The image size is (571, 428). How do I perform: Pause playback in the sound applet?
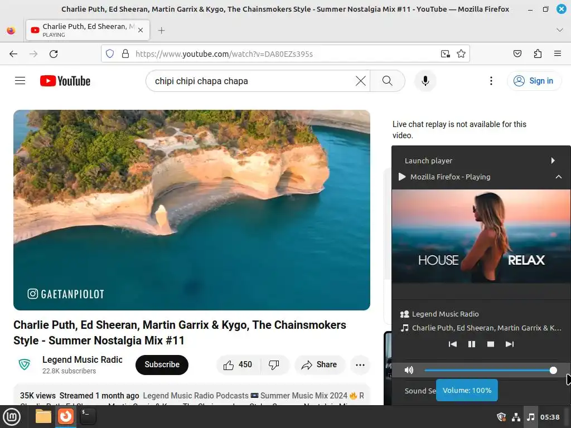click(472, 344)
